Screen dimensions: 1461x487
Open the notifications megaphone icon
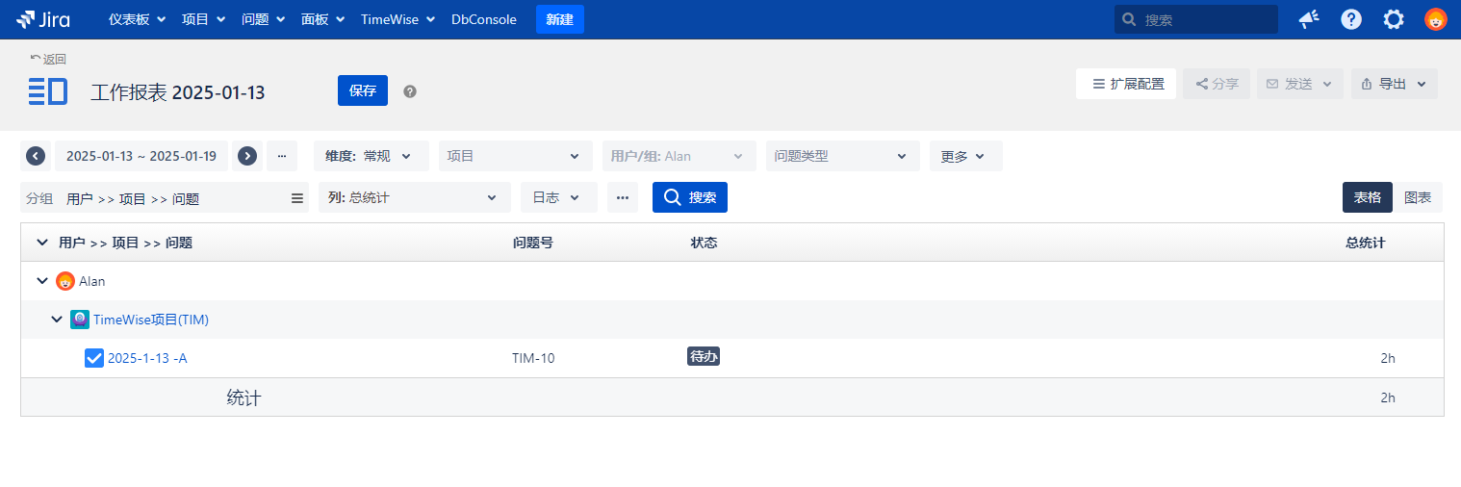coord(1308,19)
